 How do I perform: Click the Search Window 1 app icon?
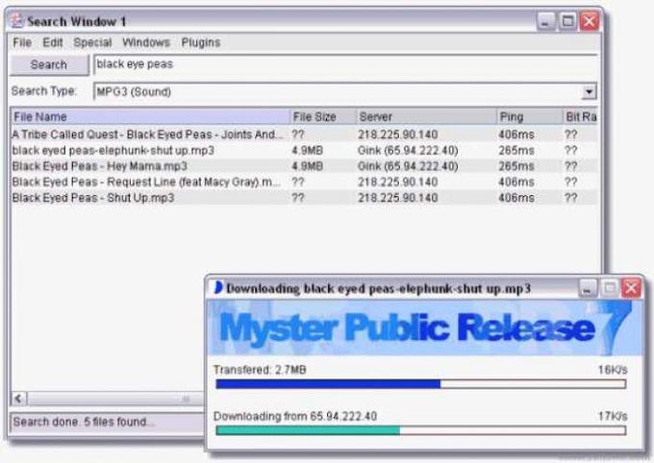click(17, 20)
